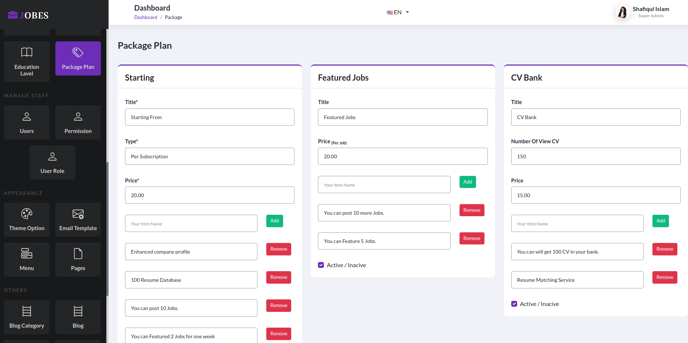Focus Featured Jobs per-job price field
Image resolution: width=688 pixels, height=343 pixels.
tap(403, 156)
